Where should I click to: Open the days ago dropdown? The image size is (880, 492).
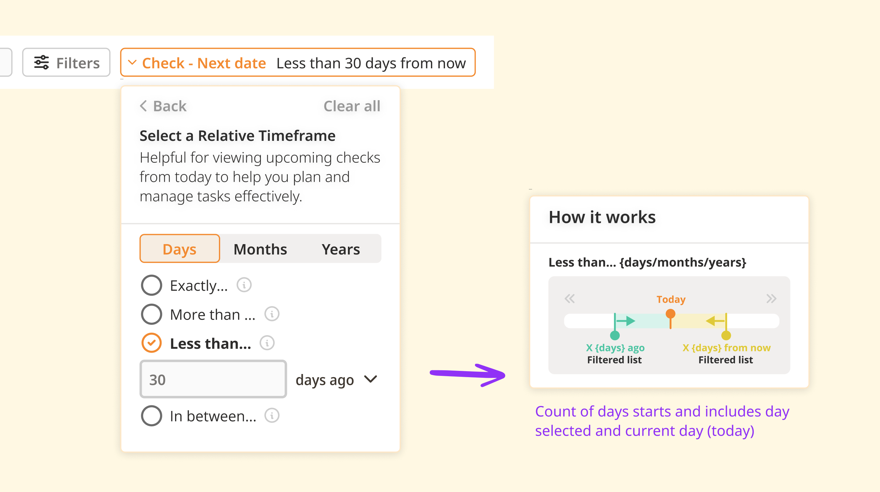(x=337, y=380)
